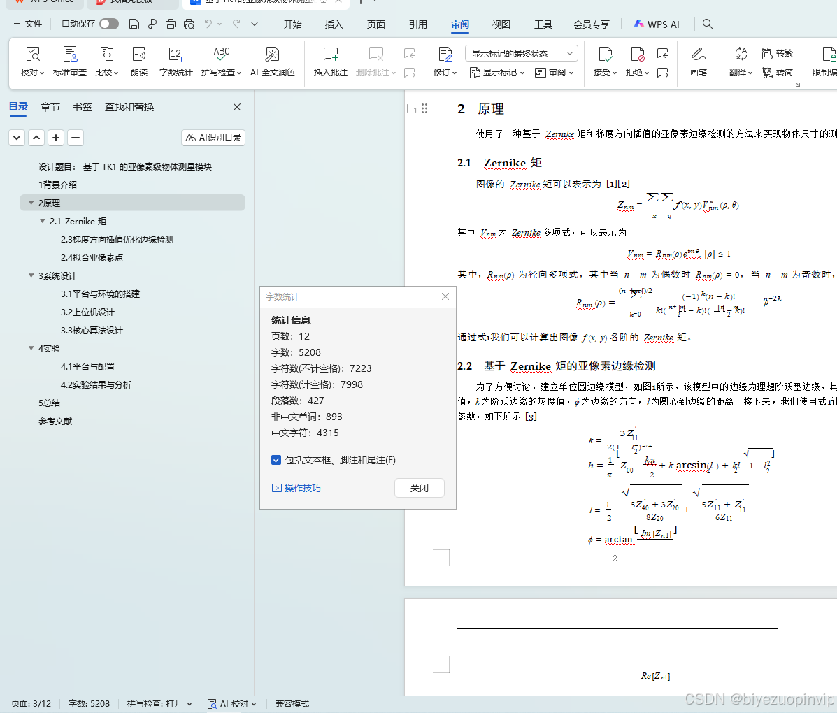Insert a comment with 插入批注
This screenshot has width=837, height=713.
331,62
